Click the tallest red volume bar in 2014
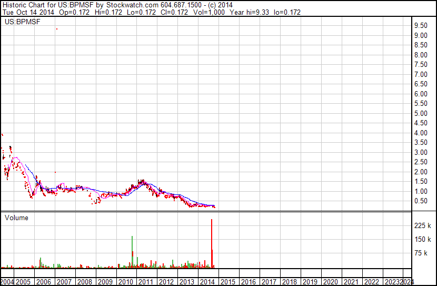Image resolution: width=437 pixels, height=286 pixels. 212,244
